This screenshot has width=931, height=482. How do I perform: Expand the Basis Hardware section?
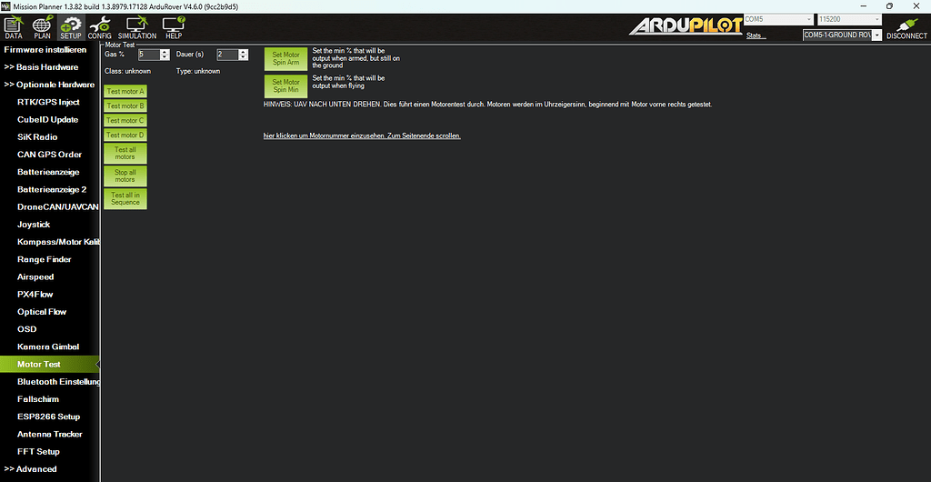coord(41,67)
